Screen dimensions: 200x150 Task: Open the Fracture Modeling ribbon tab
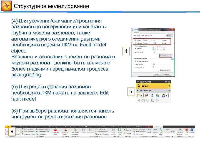coord(116,127)
